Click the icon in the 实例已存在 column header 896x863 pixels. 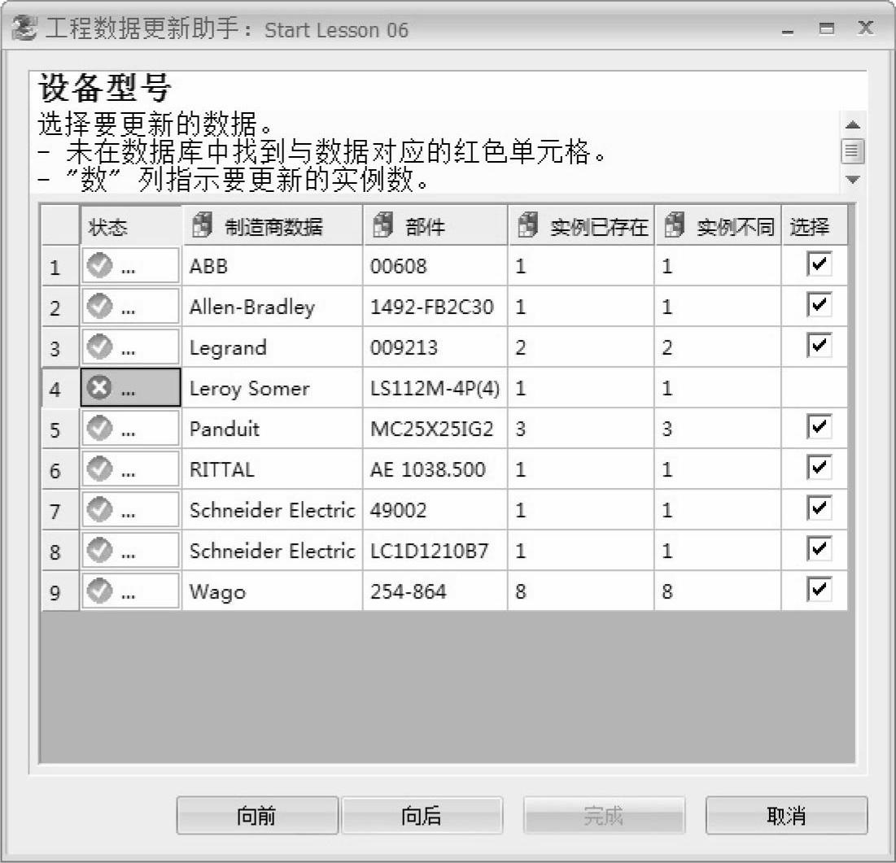(527, 224)
